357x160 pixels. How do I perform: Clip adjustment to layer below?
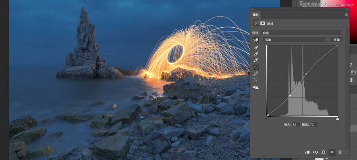pos(307,152)
